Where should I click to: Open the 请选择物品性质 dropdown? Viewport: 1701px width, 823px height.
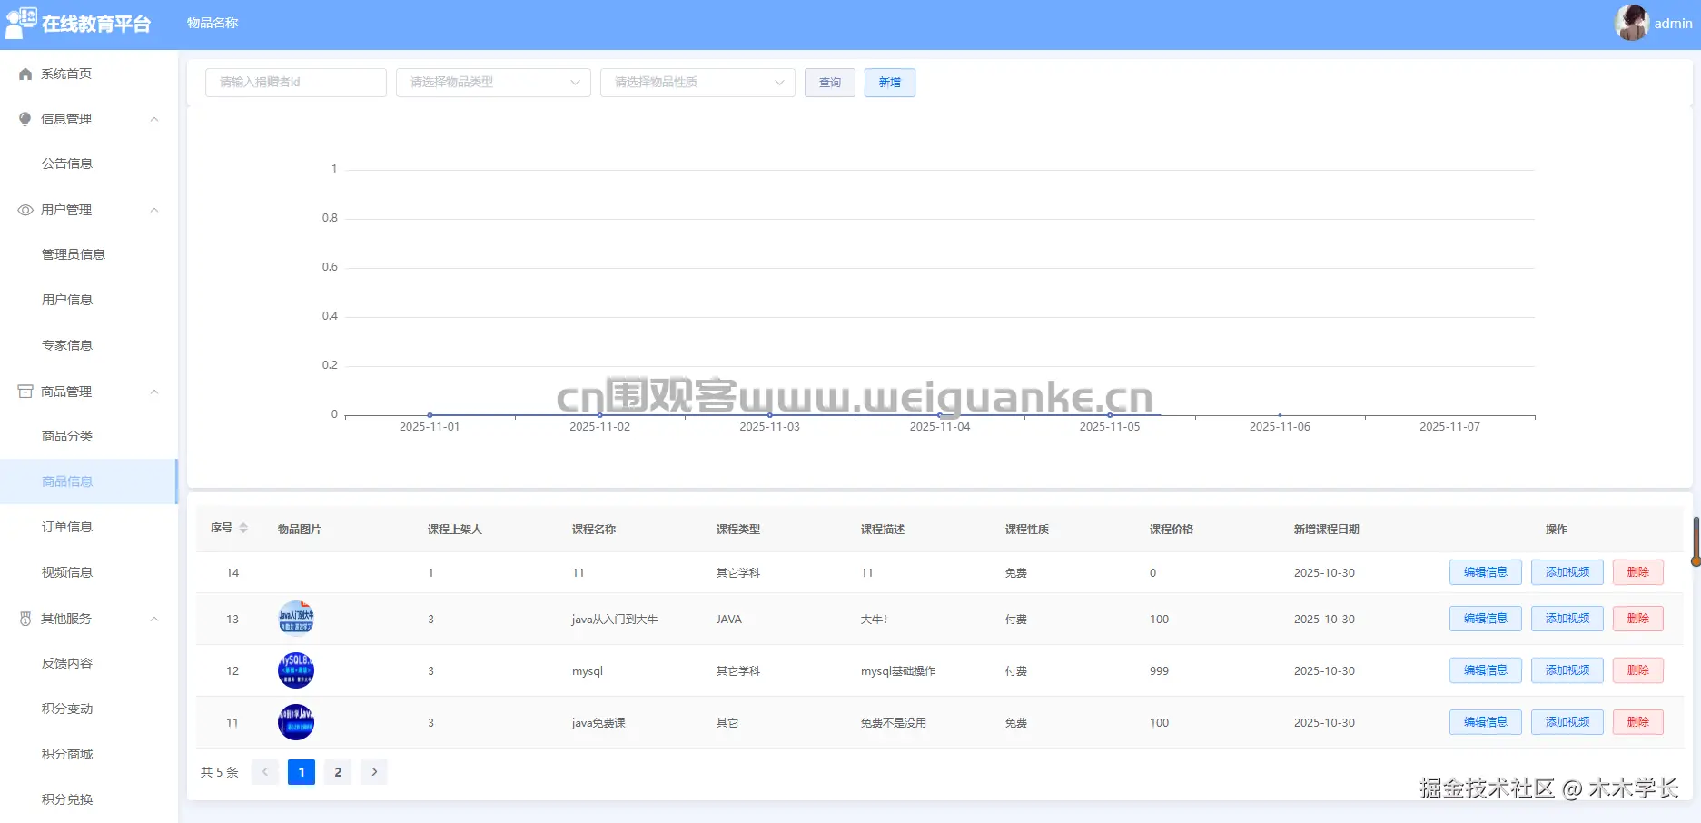coord(697,83)
